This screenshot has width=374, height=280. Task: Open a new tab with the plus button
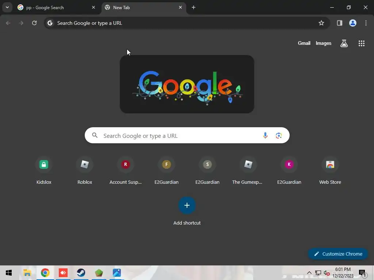click(194, 7)
